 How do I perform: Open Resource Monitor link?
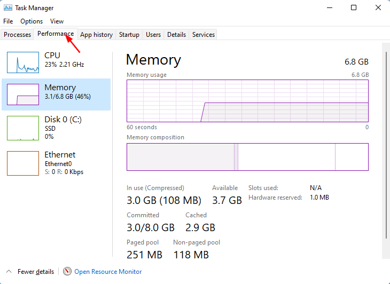108,272
